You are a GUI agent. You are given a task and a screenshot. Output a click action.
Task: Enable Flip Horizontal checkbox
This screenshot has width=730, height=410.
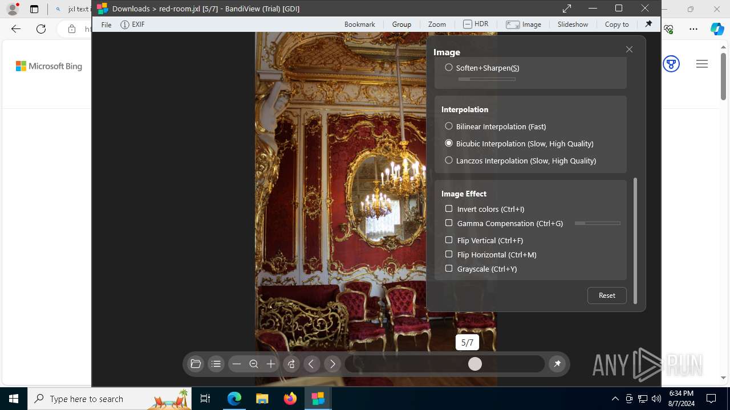(x=449, y=254)
